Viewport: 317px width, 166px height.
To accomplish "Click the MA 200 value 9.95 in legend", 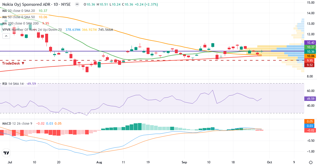I will pos(46,23).
